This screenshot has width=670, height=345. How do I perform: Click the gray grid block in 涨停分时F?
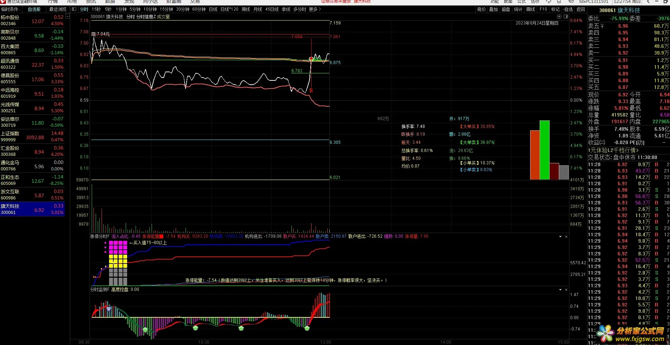click(x=118, y=277)
